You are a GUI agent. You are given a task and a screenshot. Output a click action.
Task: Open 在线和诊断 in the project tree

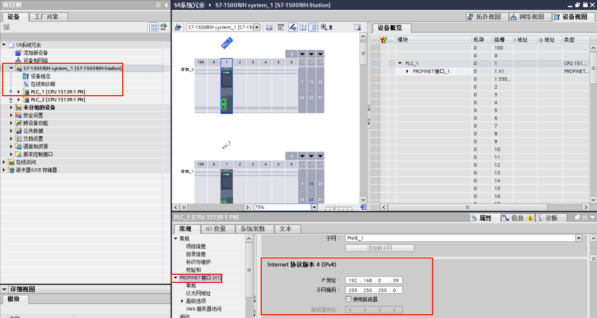pyautogui.click(x=39, y=84)
